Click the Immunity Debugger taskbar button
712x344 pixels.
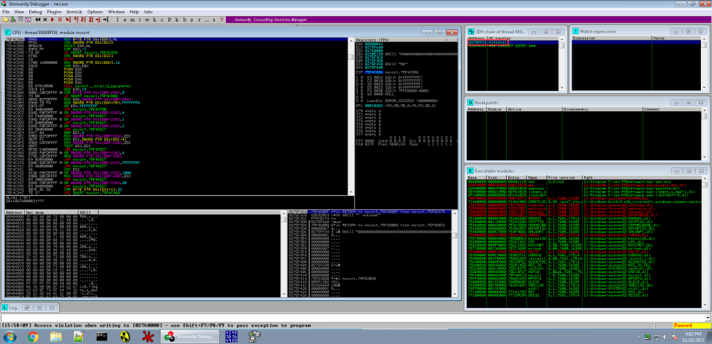coord(191,337)
